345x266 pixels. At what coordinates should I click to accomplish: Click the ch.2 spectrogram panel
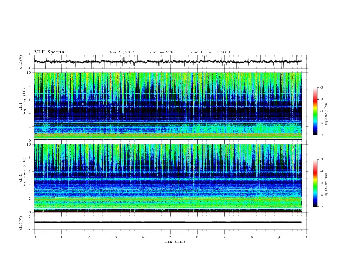tap(168, 178)
